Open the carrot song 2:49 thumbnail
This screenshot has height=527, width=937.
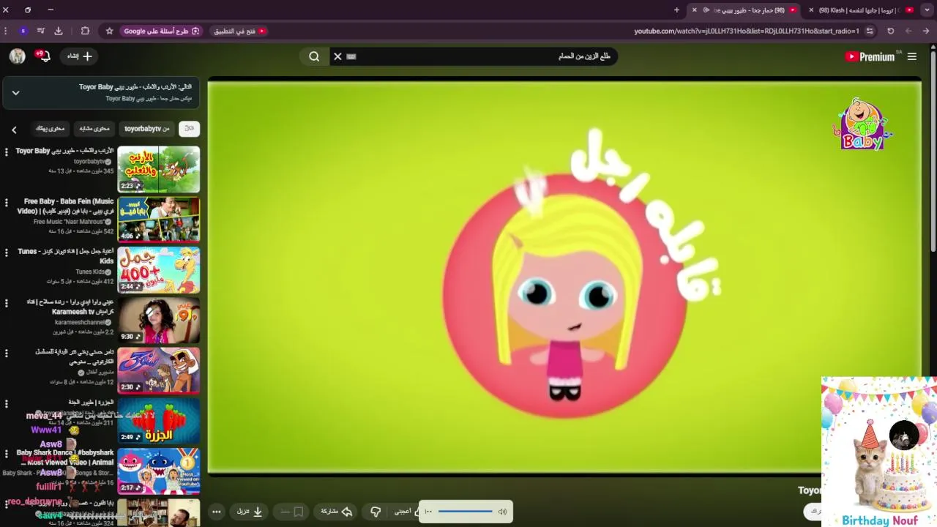158,421
